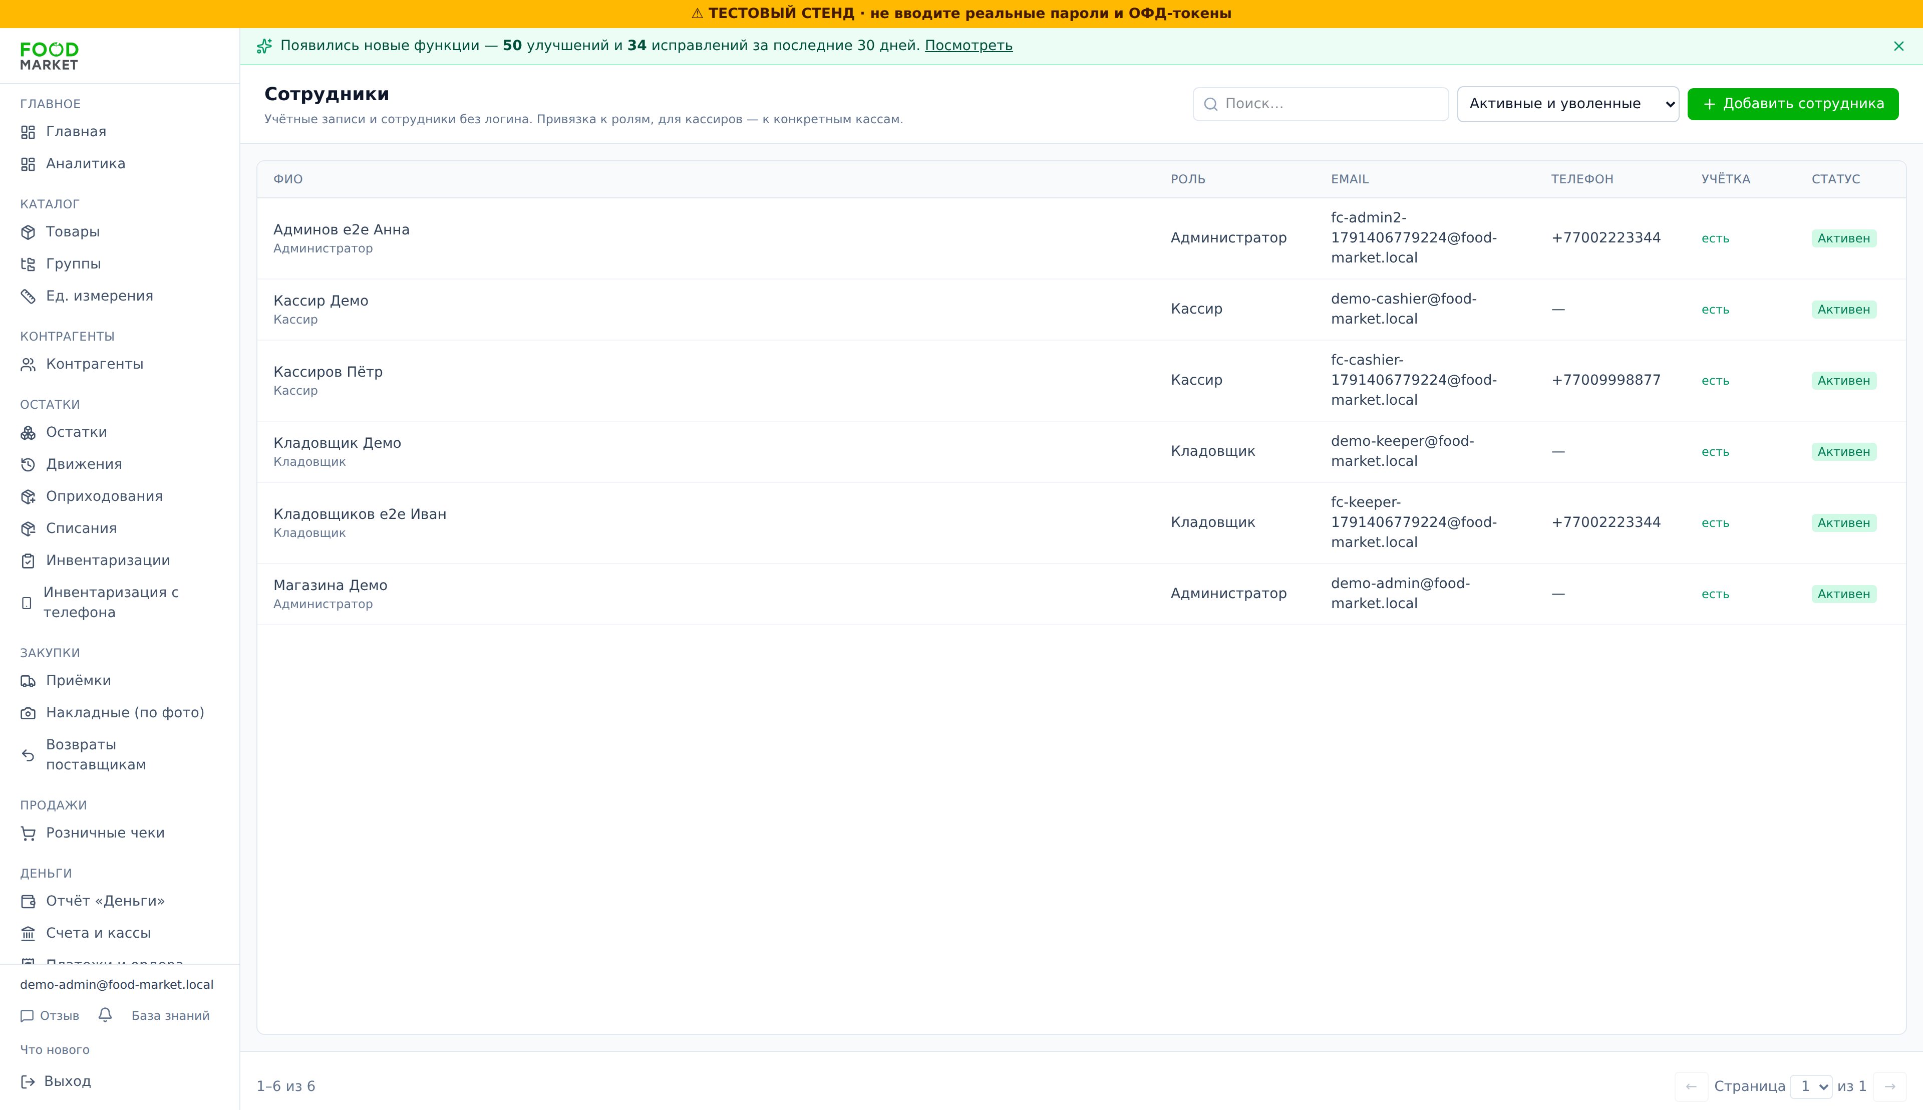Click the phone icon for Инвентаризация с телефона
This screenshot has width=1923, height=1110.
[x=27, y=602]
